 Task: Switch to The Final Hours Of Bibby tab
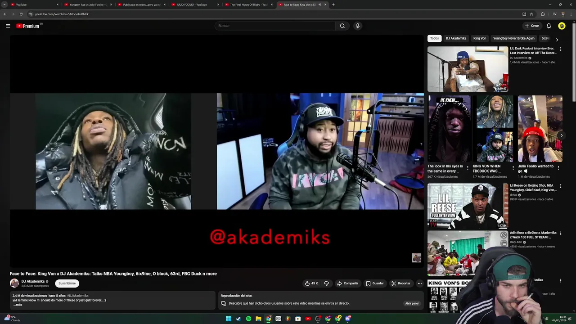point(248,4)
